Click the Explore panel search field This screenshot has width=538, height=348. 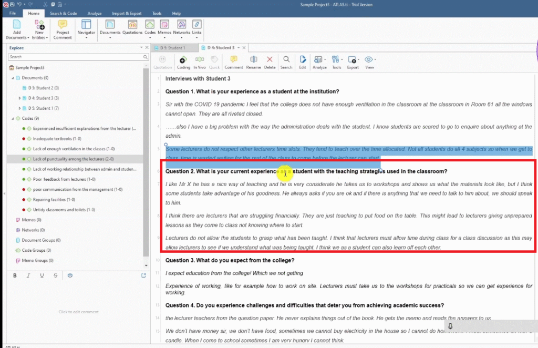pyautogui.click(x=75, y=57)
